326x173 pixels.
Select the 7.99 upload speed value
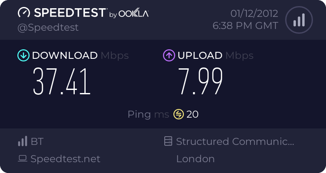[x=201, y=82]
